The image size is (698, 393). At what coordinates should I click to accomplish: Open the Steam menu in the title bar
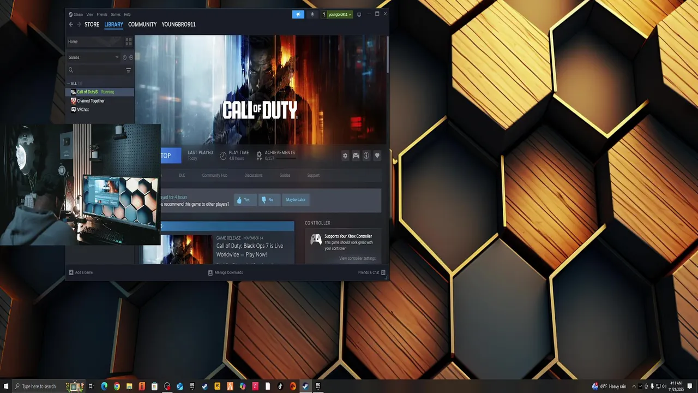(x=78, y=14)
